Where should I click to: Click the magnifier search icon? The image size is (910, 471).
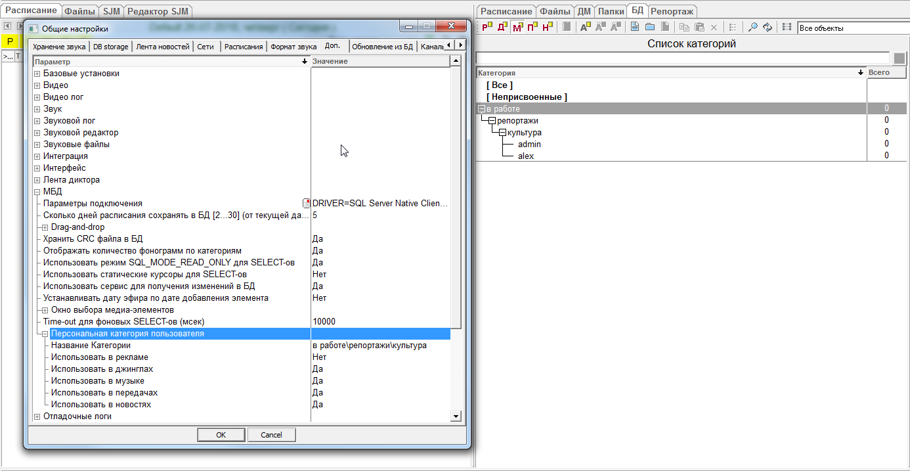tap(752, 27)
